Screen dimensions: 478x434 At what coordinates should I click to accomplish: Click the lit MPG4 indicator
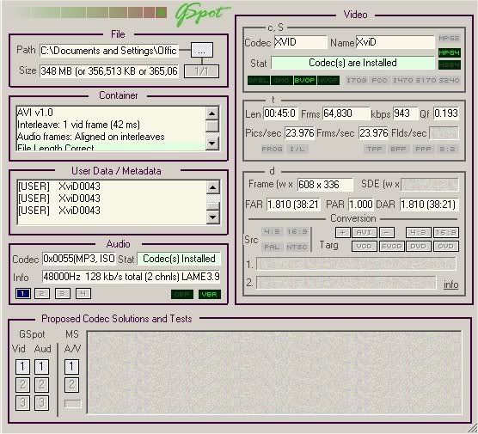click(449, 52)
